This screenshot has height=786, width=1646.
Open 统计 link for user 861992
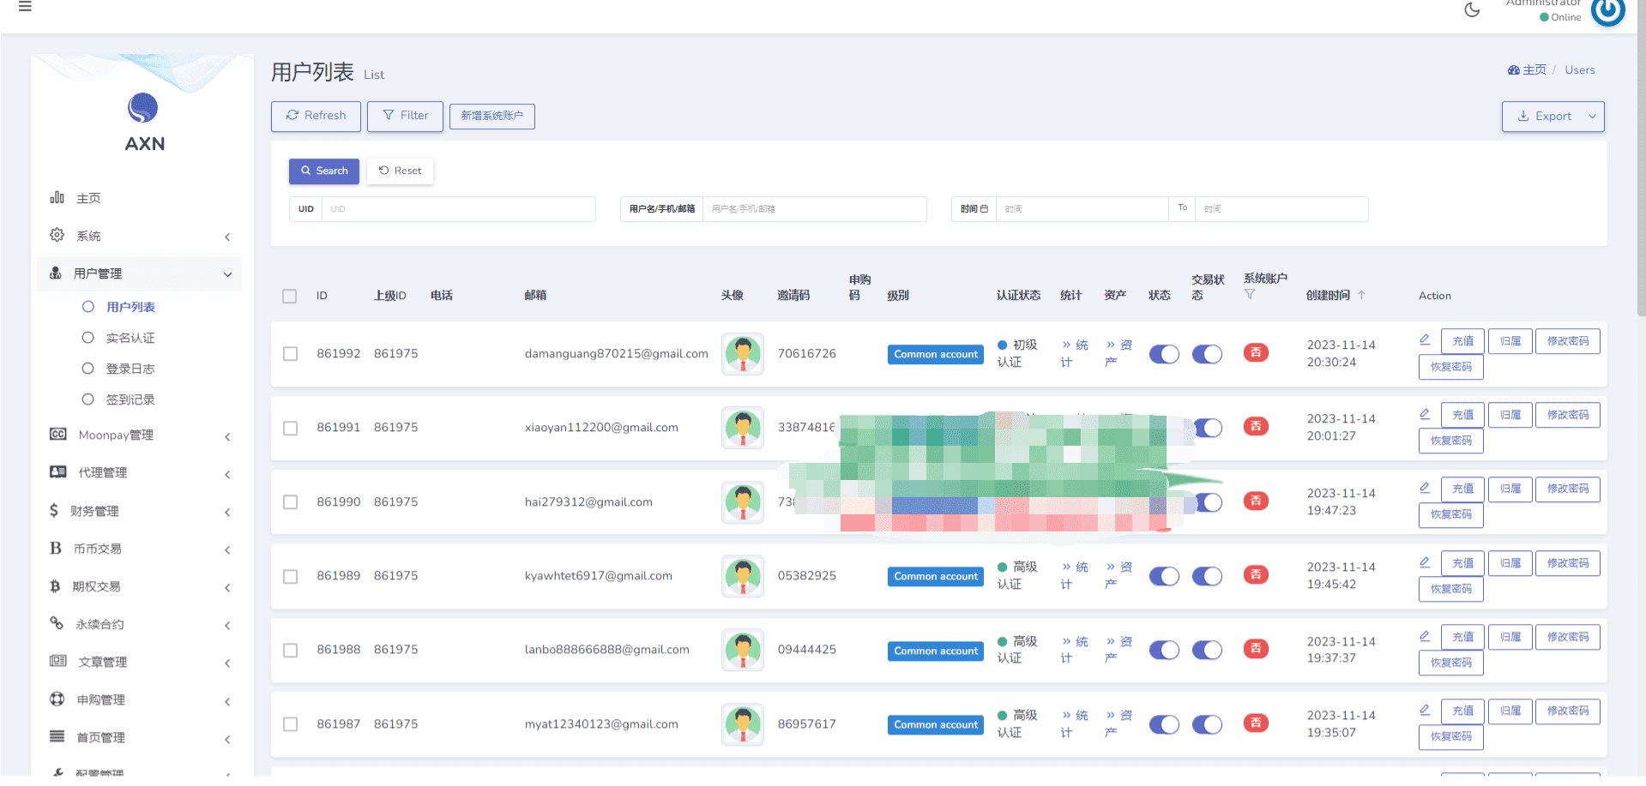pyautogui.click(x=1075, y=353)
